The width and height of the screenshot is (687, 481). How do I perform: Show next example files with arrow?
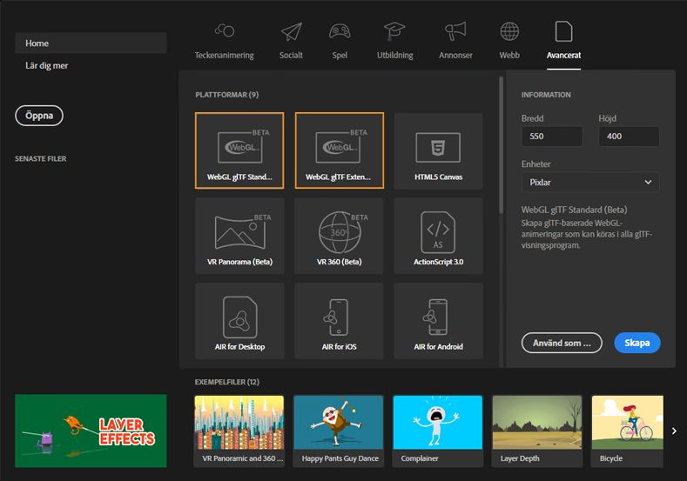pos(674,431)
